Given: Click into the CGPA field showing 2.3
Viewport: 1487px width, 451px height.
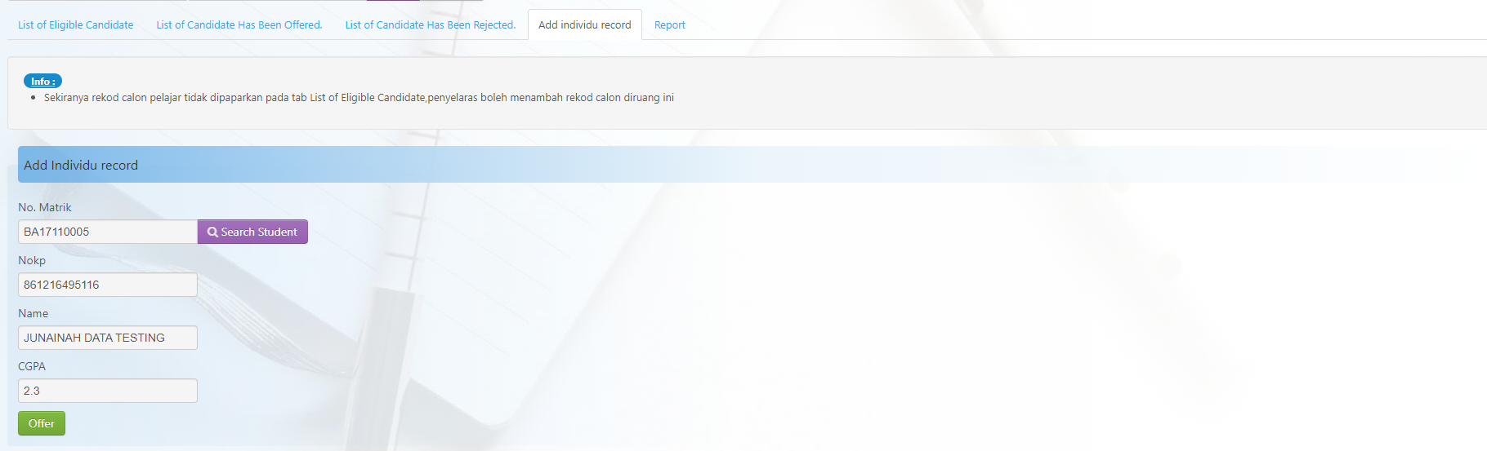Looking at the screenshot, I should coord(107,391).
